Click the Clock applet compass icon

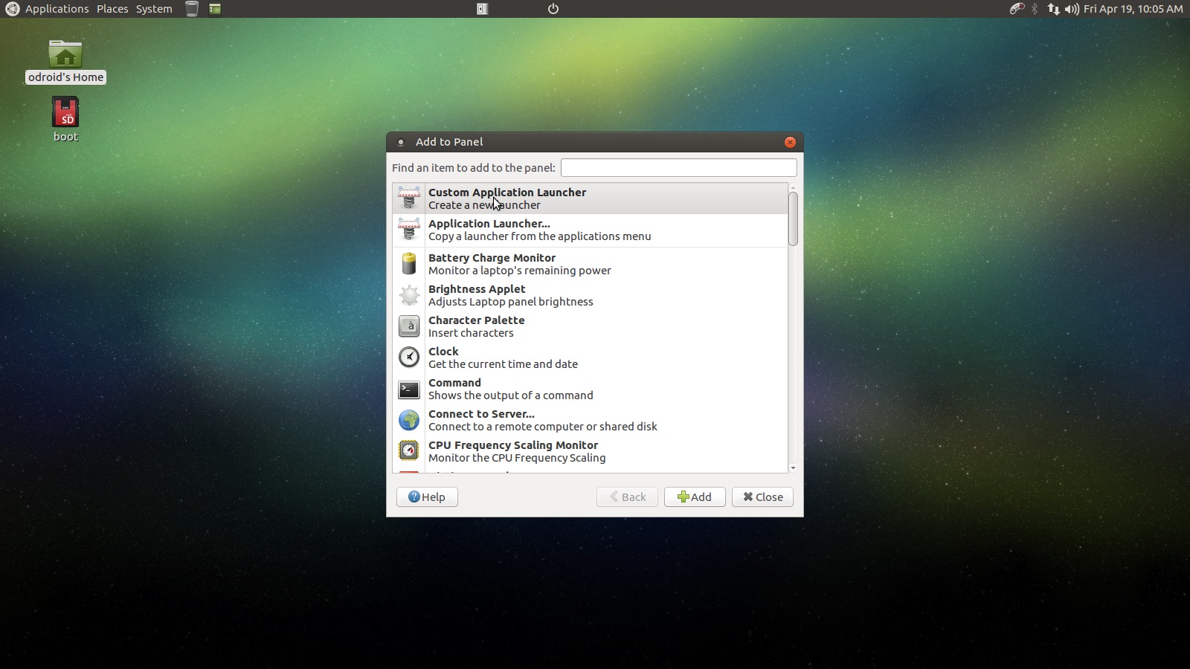[x=409, y=358]
